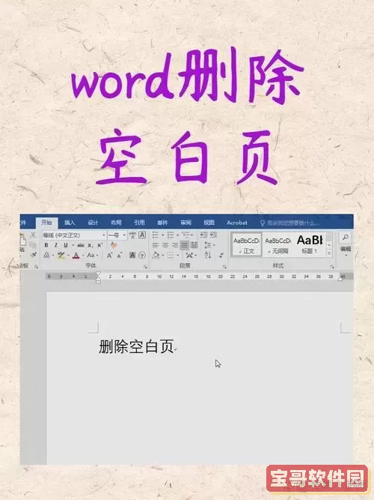Screen dimensions: 374x500
Task: Center the paragraph text
Action: click(x=165, y=245)
